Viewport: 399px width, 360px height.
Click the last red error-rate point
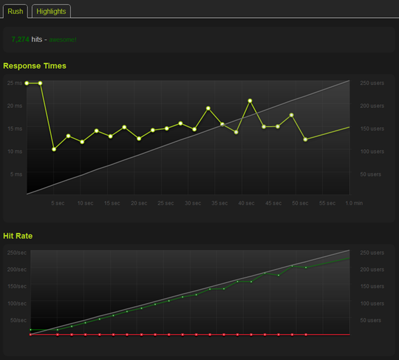click(x=306, y=334)
